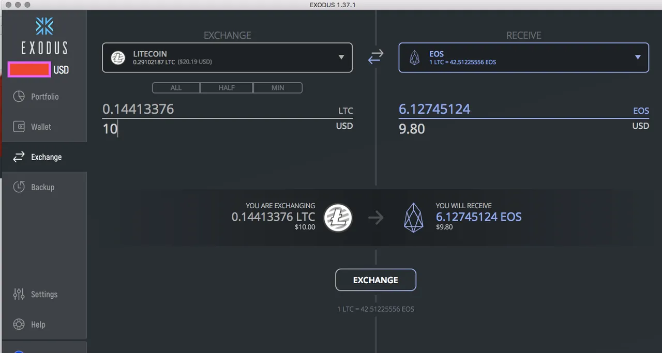Screen dimensions: 662x353
Task: Click the Backup clock icon
Action: point(19,187)
